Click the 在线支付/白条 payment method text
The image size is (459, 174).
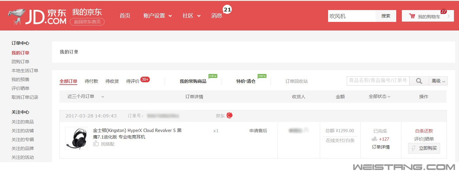[x=340, y=140]
